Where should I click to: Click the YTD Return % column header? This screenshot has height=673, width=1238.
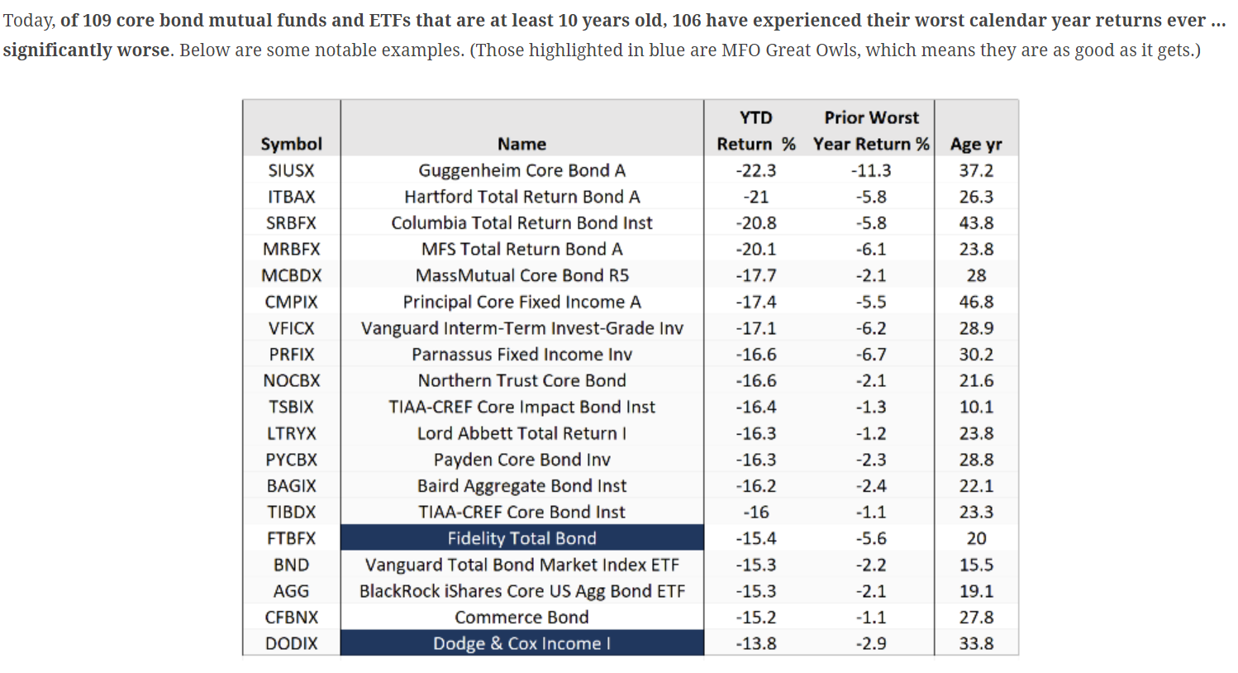pos(755,131)
